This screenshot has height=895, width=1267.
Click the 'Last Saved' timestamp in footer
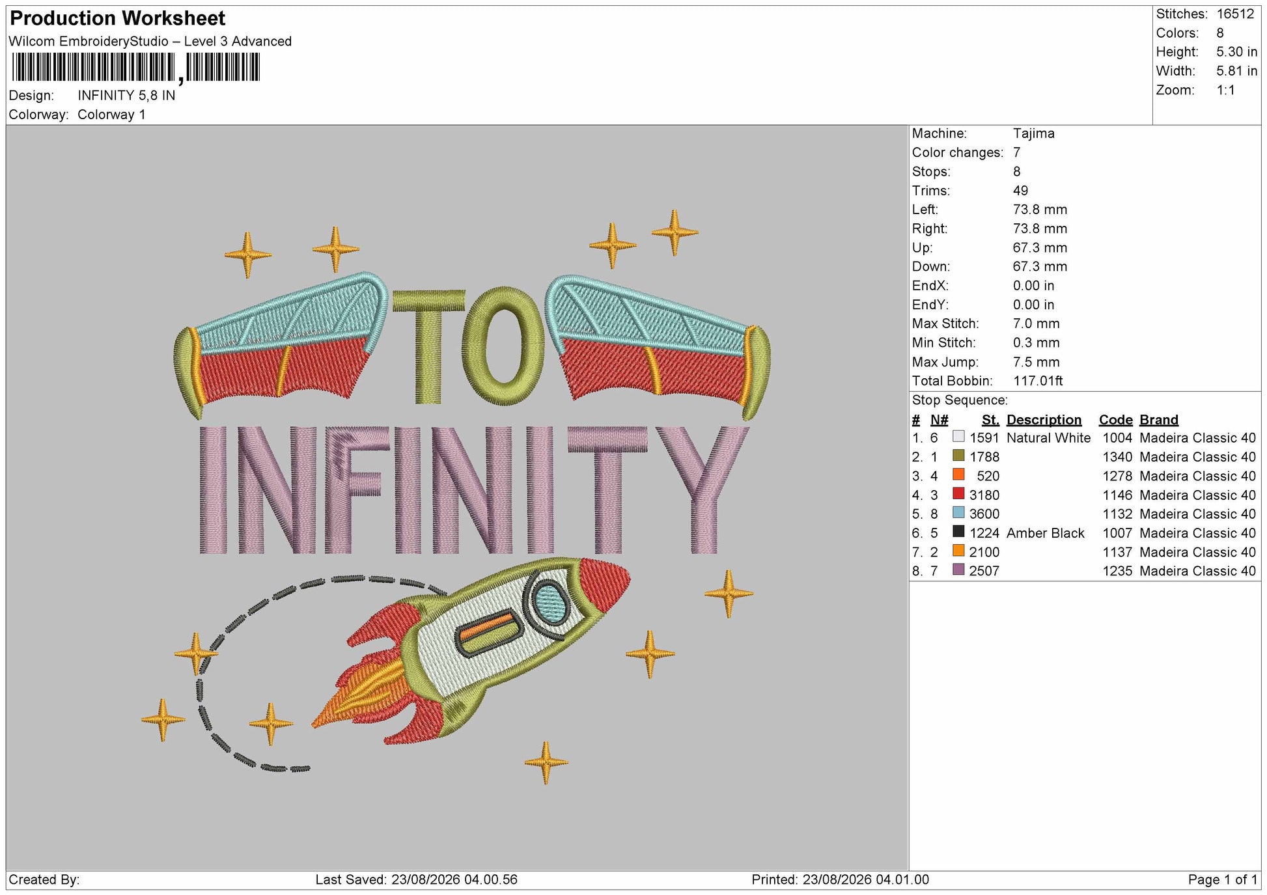tap(416, 879)
